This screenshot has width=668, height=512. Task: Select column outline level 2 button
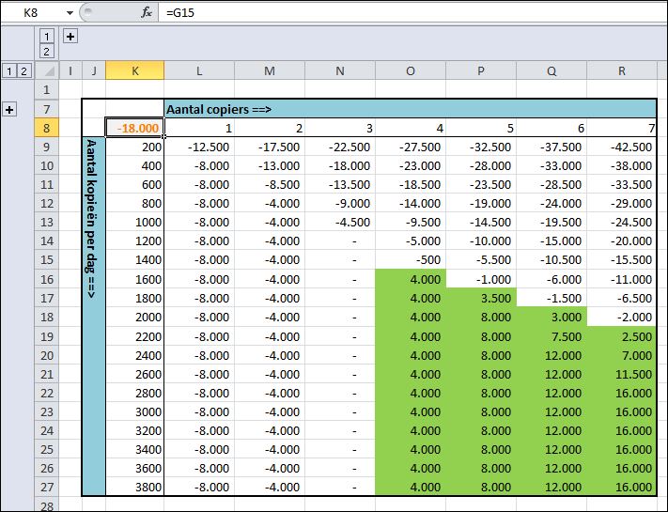click(x=46, y=52)
